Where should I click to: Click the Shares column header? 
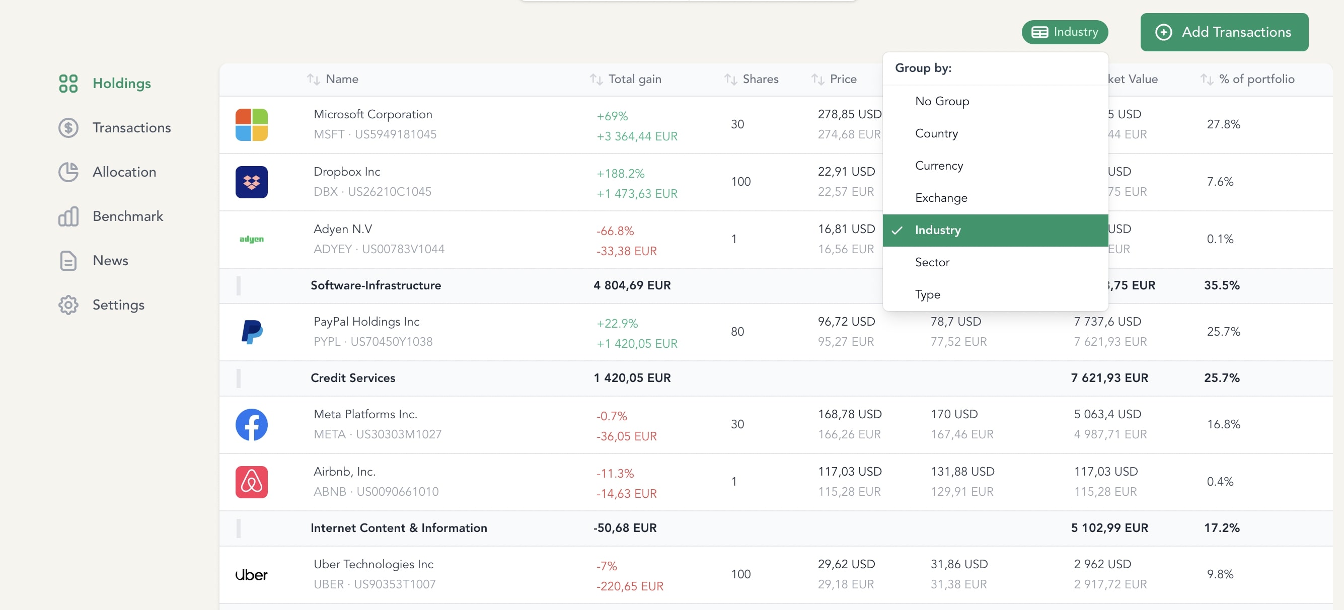click(760, 80)
